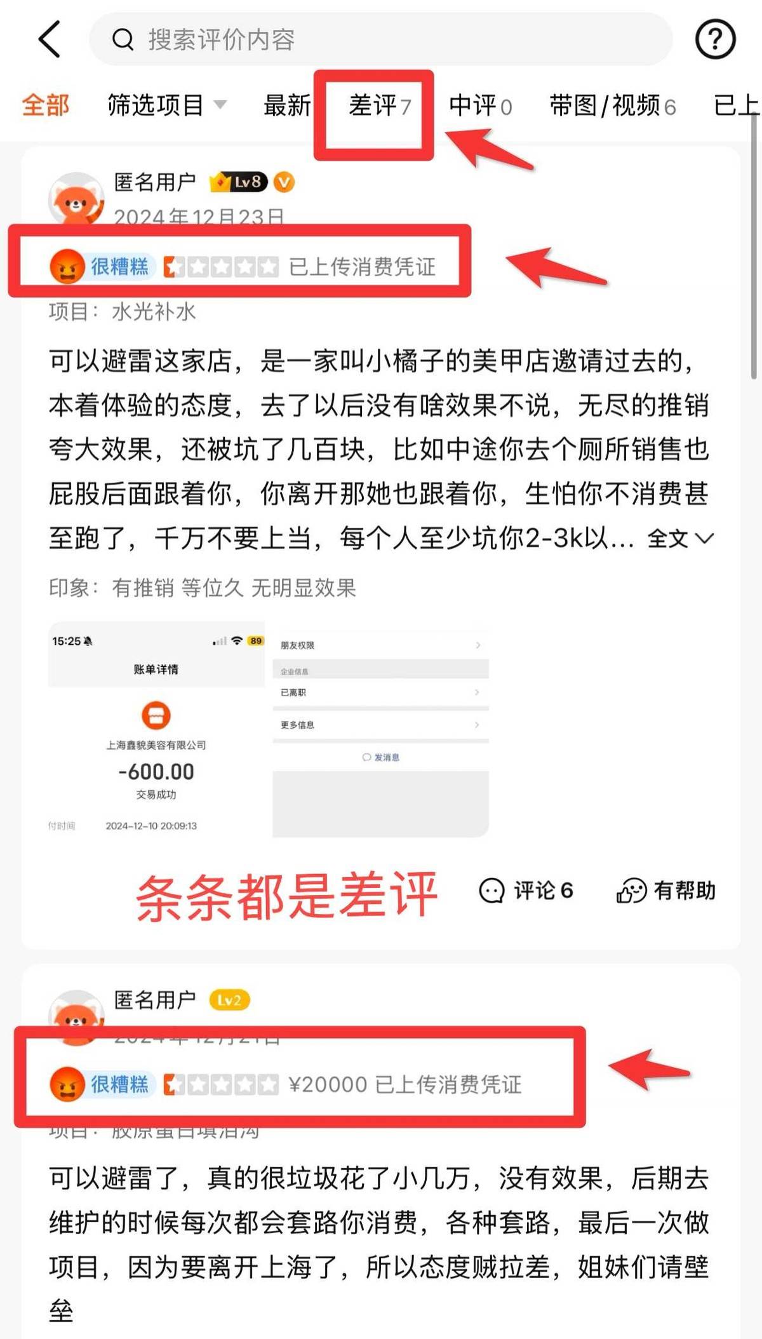Viewport: 762px width, 1339px height.
Task: Mark review helpful via 有帮助 thumbs icon
Action: (x=665, y=891)
